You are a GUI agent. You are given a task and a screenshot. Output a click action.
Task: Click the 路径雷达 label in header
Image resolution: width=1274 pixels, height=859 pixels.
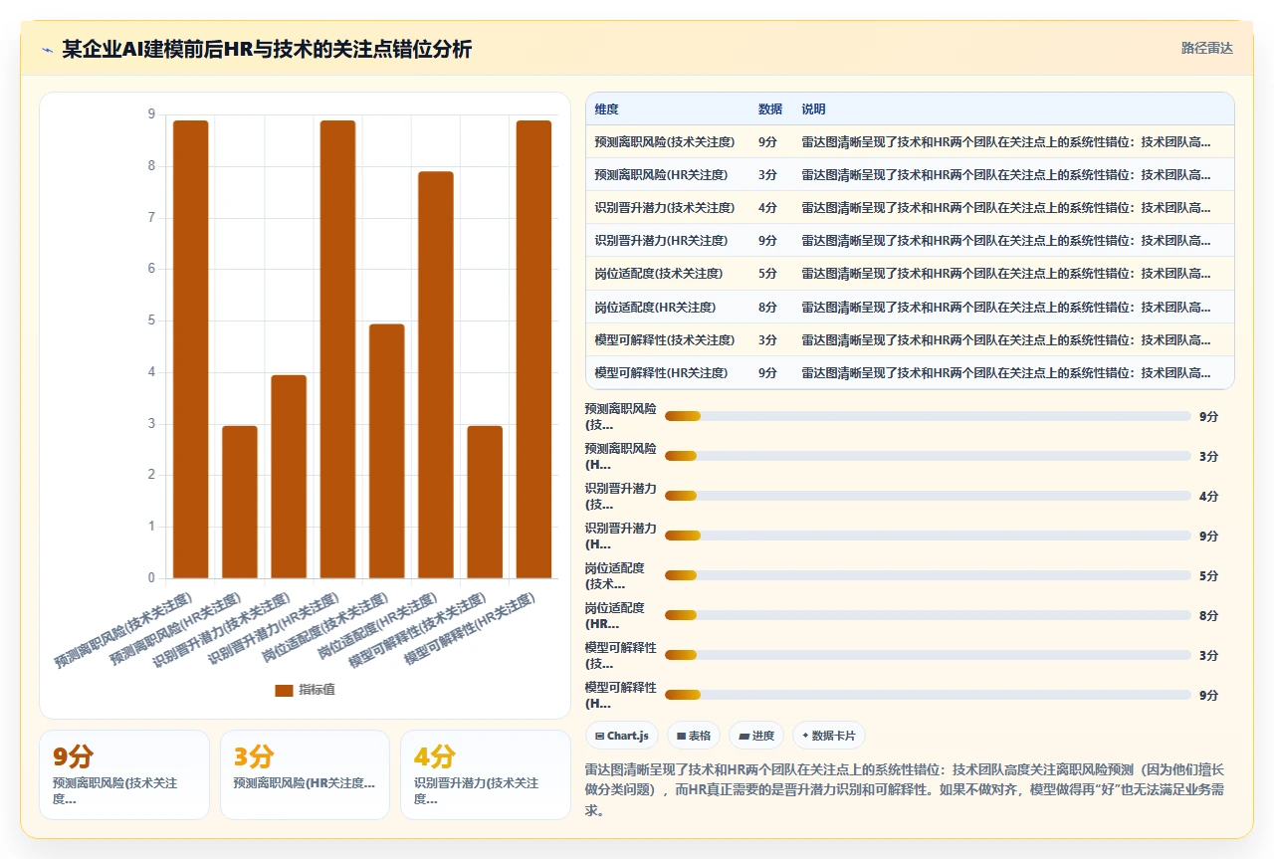pos(1206,48)
